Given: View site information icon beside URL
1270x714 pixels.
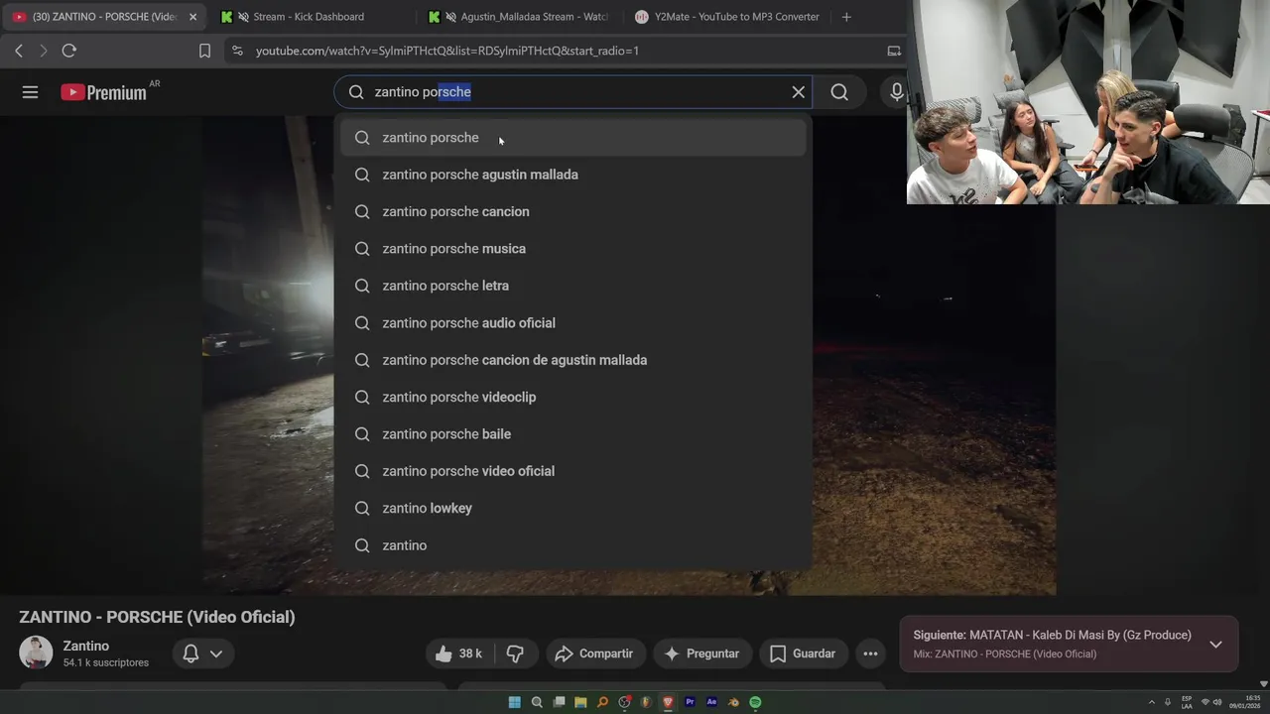Looking at the screenshot, I should click(236, 51).
